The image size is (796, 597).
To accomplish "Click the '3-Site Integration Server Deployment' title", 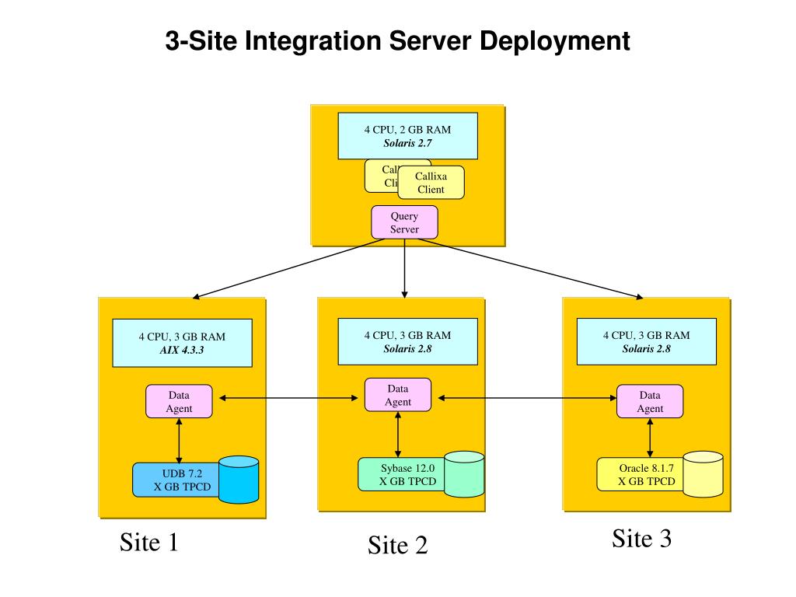I will point(397,41).
